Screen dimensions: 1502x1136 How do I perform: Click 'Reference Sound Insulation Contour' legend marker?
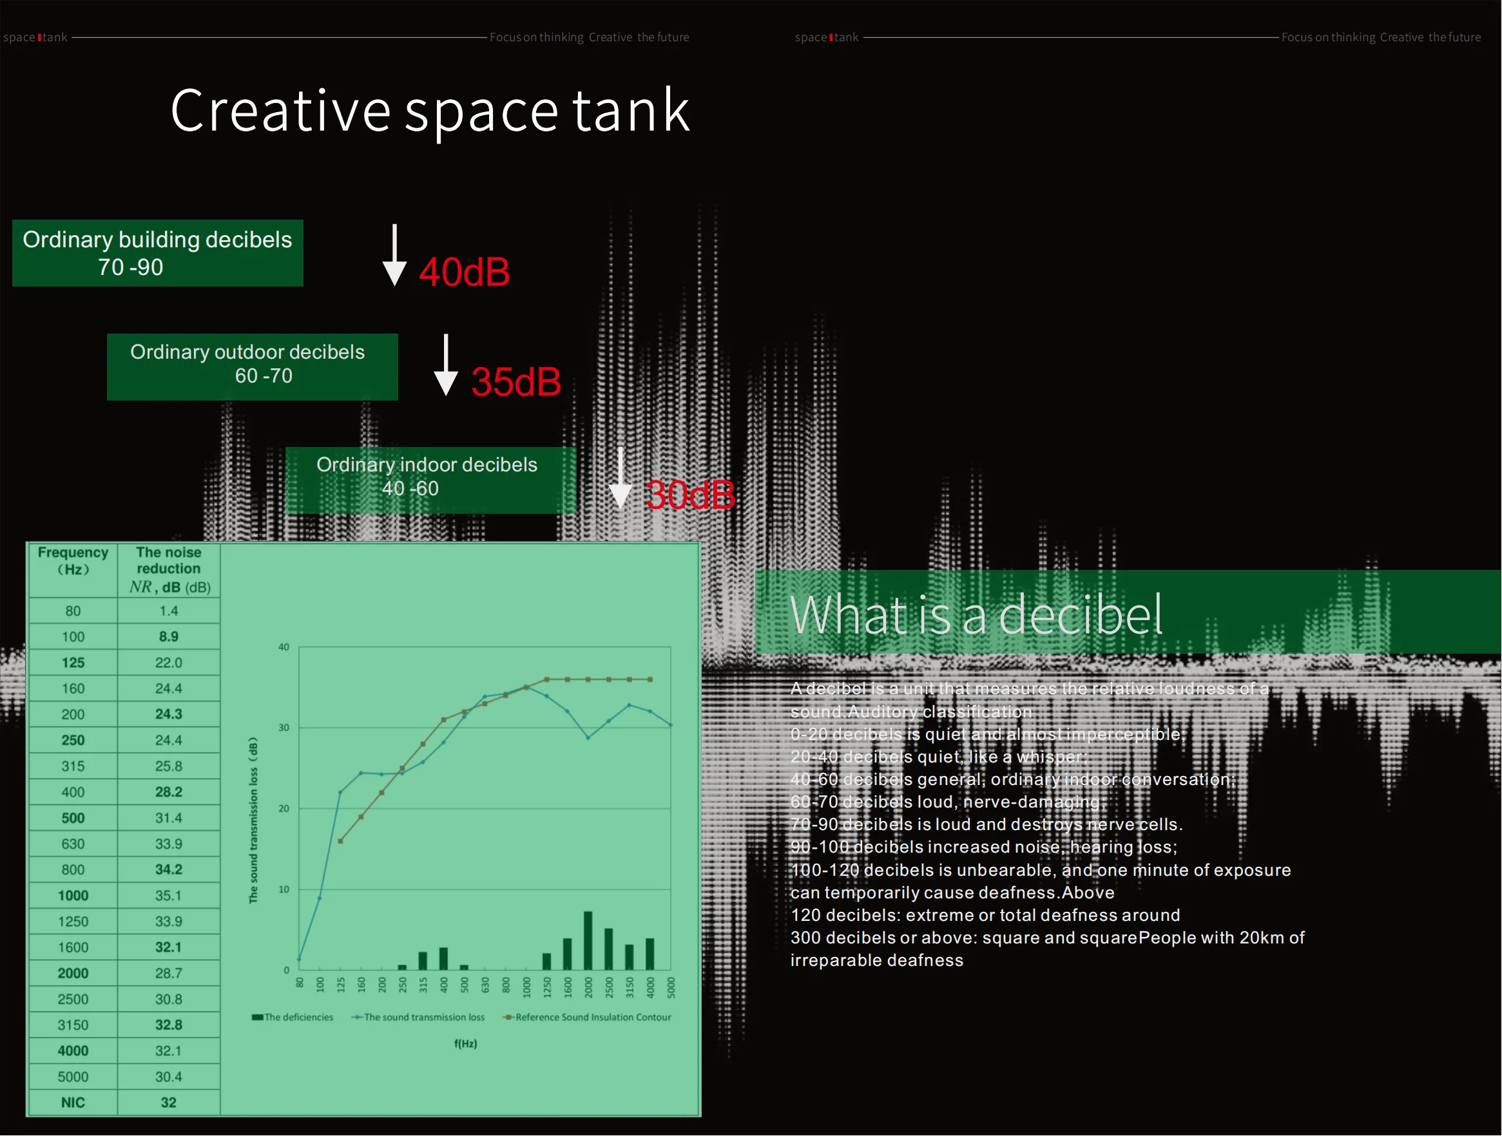click(508, 1018)
